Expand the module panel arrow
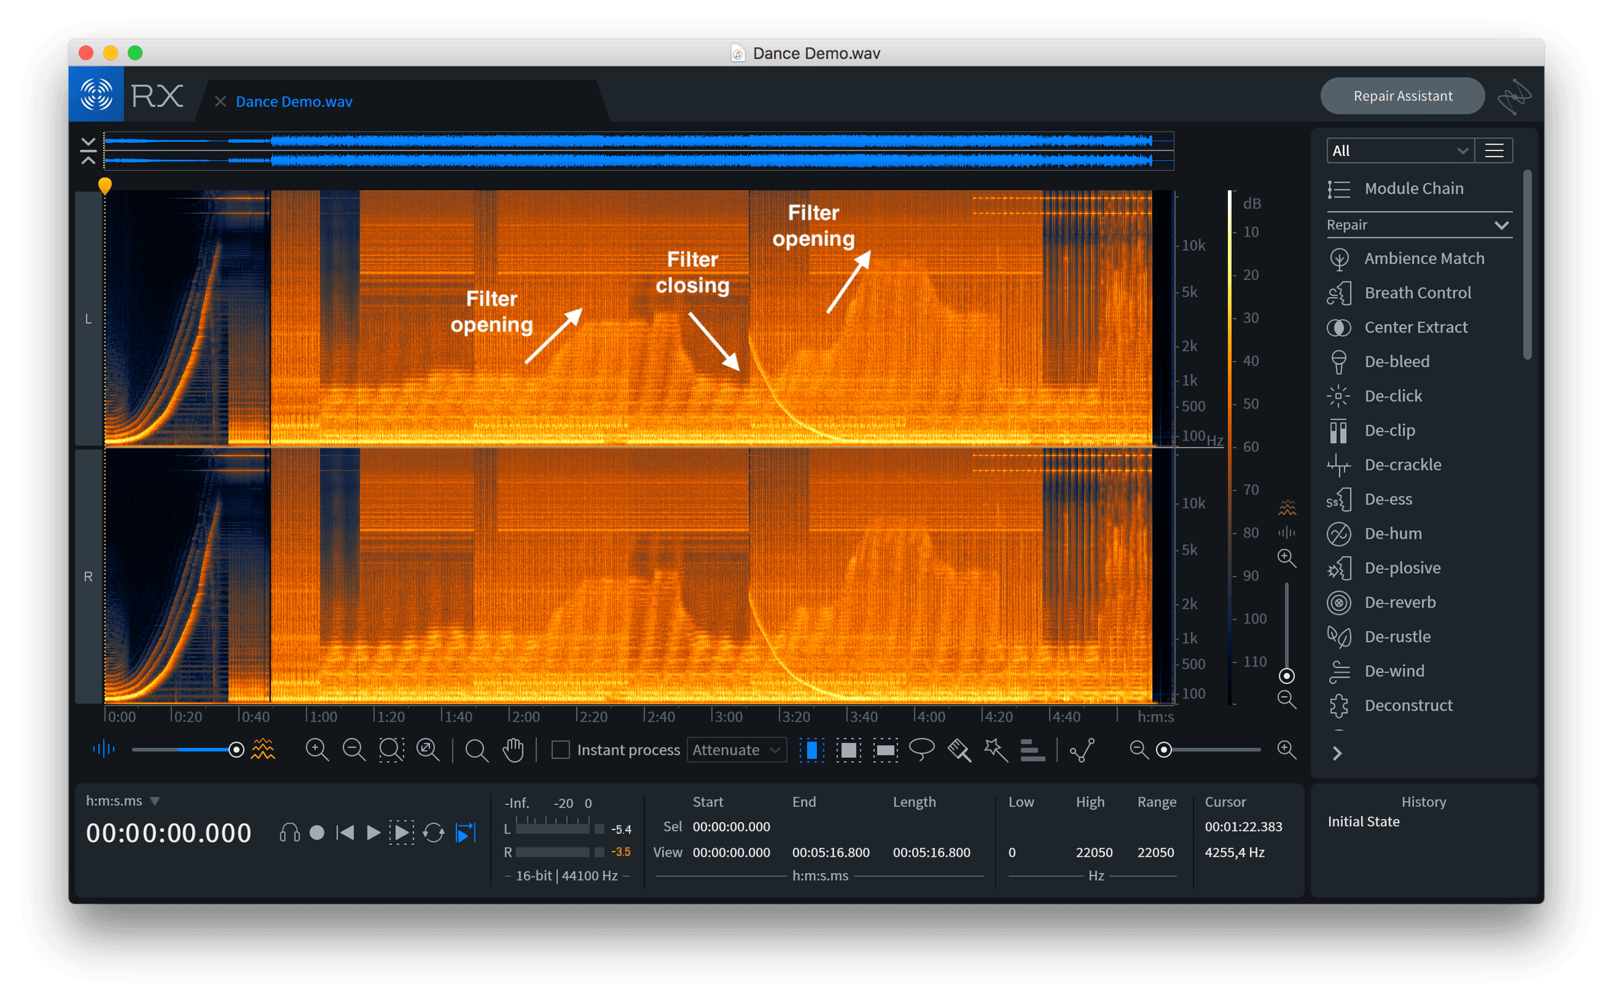This screenshot has width=1613, height=1002. click(1337, 754)
